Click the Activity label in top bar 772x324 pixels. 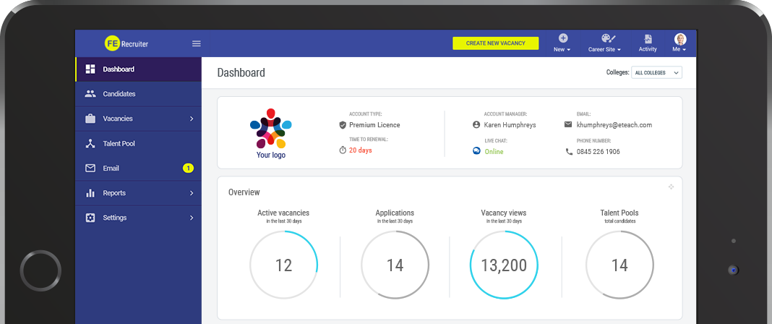tap(648, 49)
